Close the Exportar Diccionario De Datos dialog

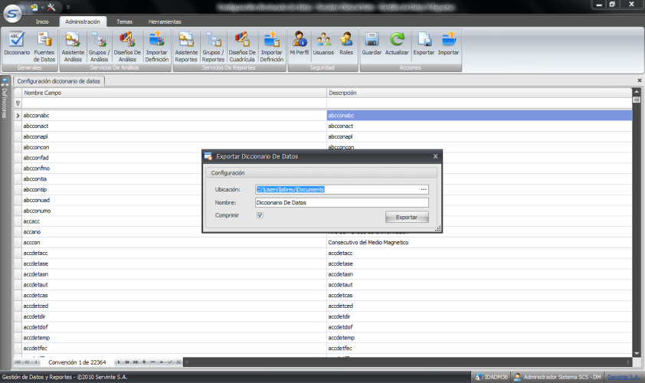click(436, 156)
